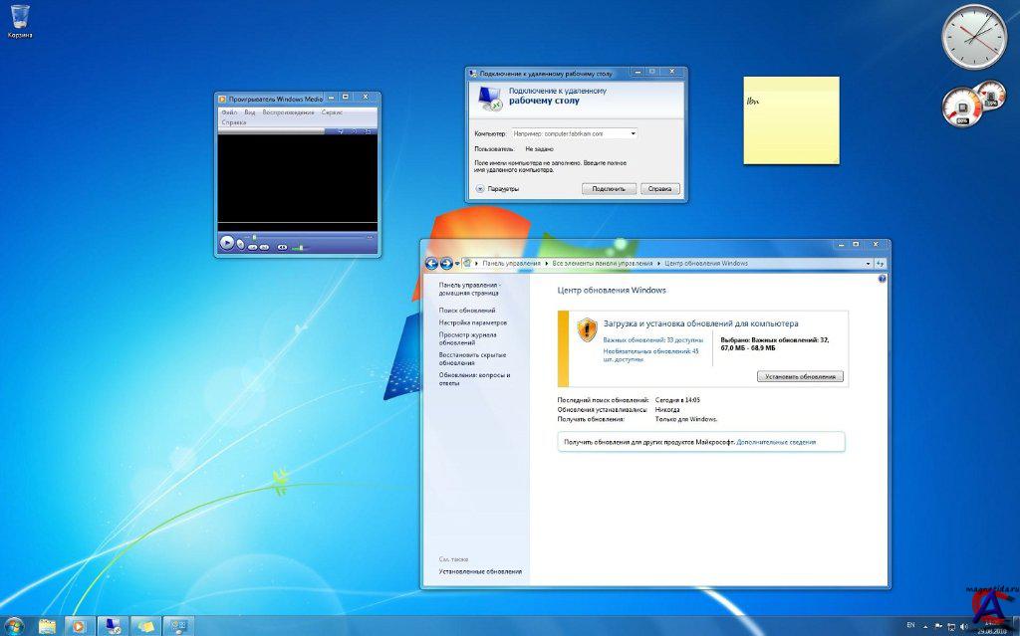Click the clock gadget on desktop
Viewport: 1020px width, 636px height.
pyautogui.click(x=974, y=37)
